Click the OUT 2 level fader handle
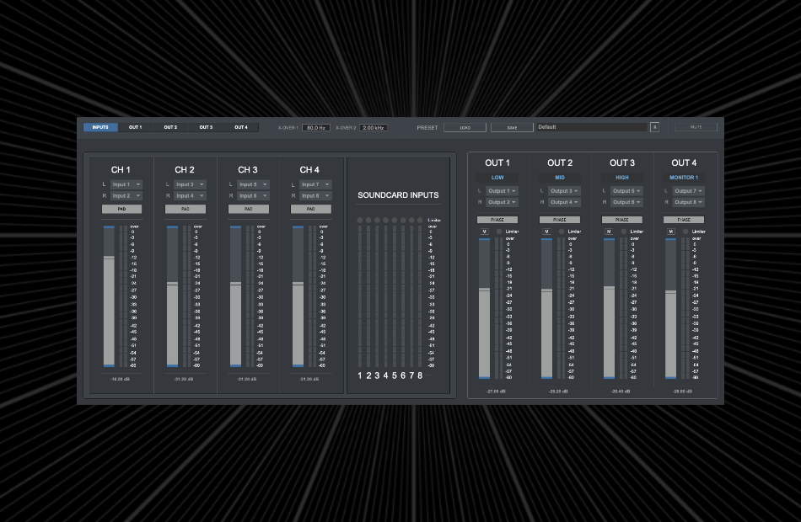 pyautogui.click(x=546, y=290)
